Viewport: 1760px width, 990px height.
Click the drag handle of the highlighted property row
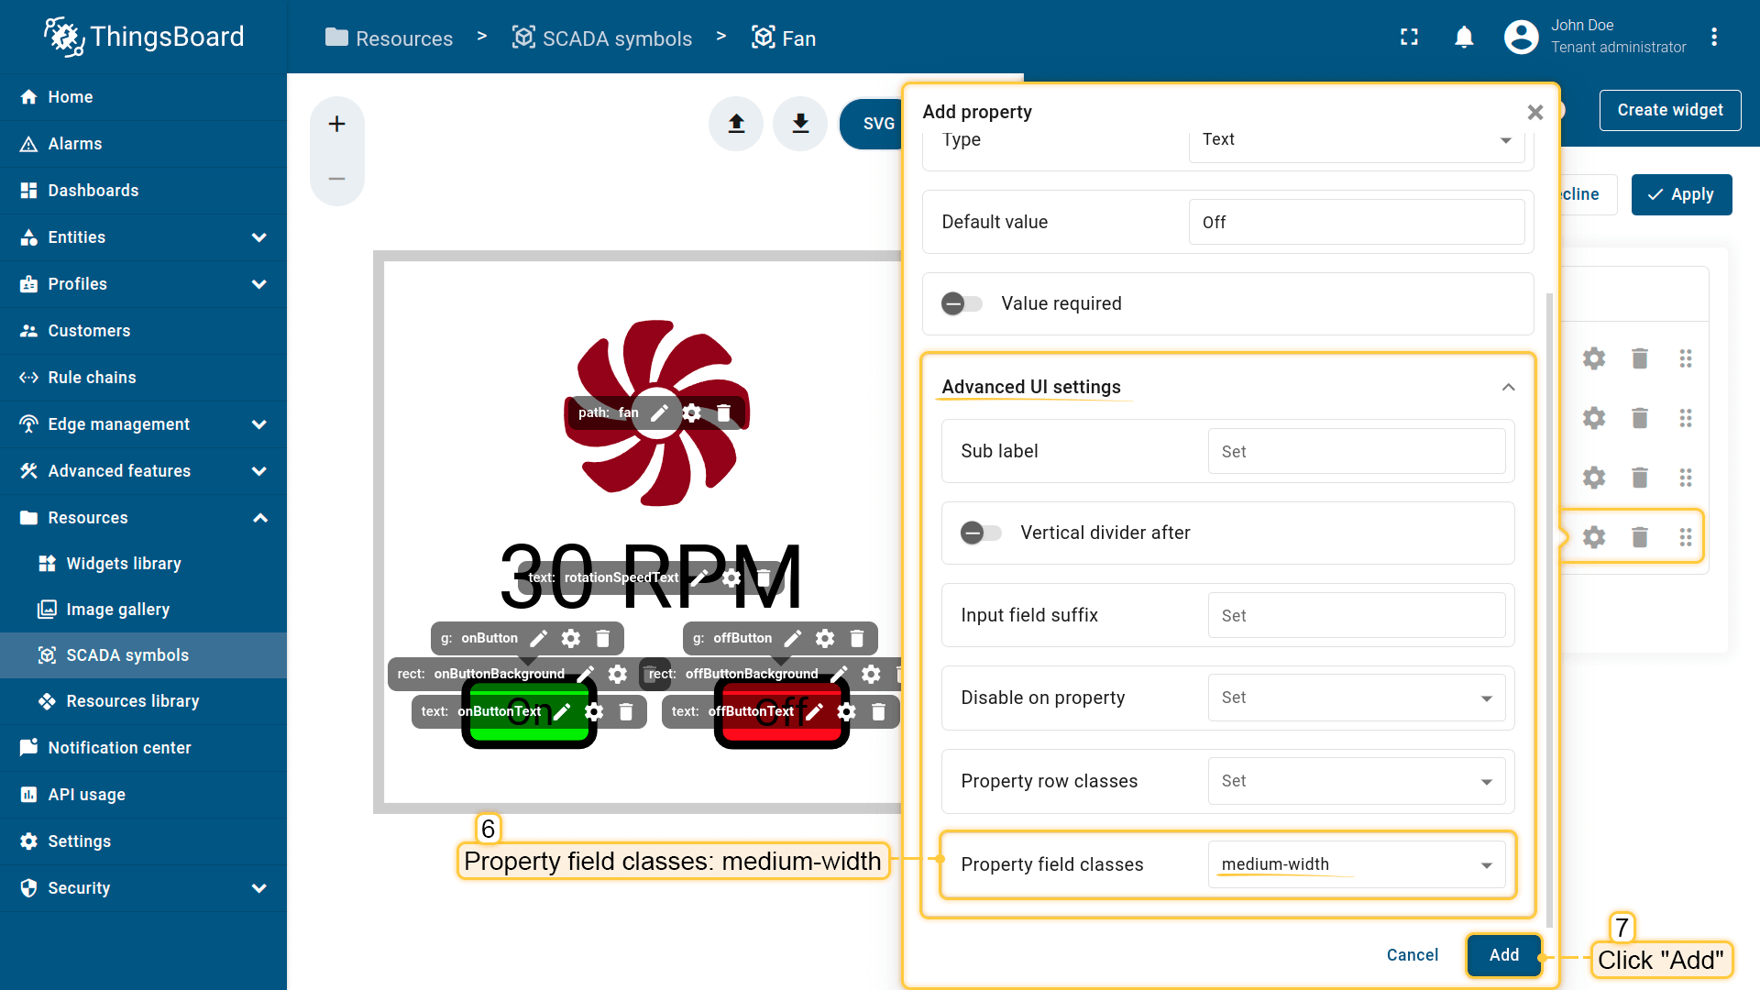point(1685,537)
